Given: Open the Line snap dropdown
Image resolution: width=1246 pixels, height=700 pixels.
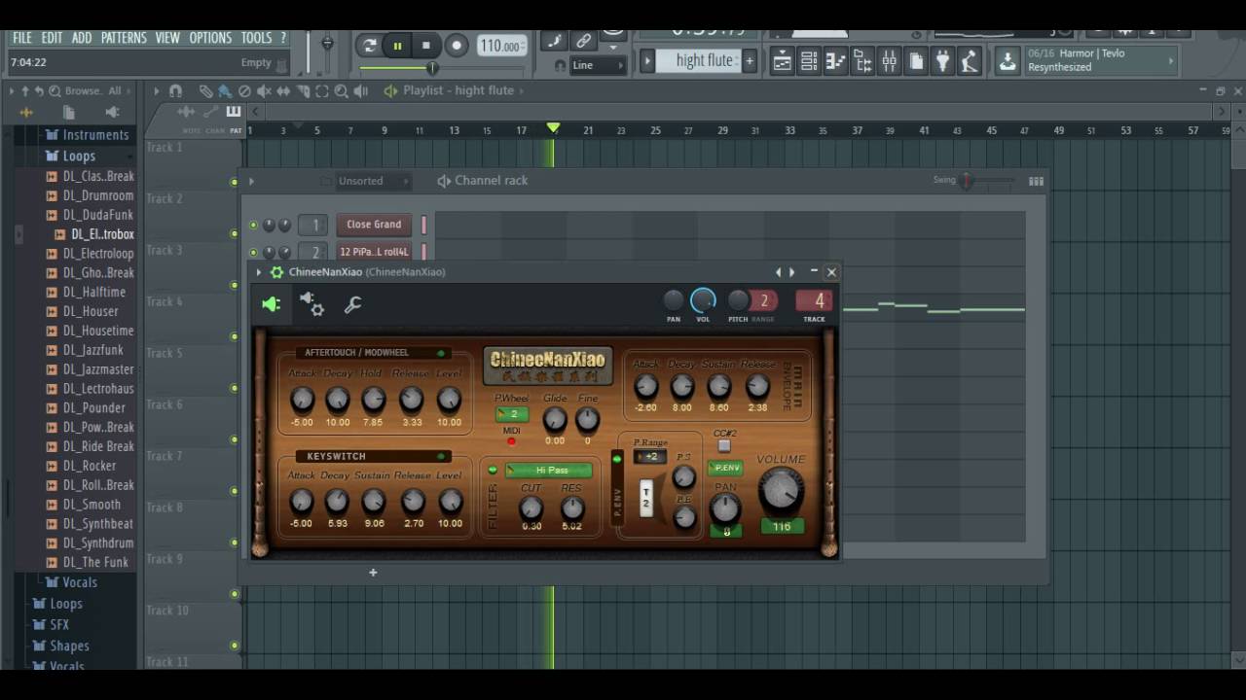Looking at the screenshot, I should [598, 65].
